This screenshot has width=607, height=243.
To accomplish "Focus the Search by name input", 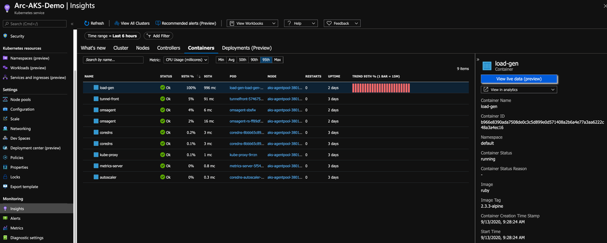I will (x=113, y=60).
